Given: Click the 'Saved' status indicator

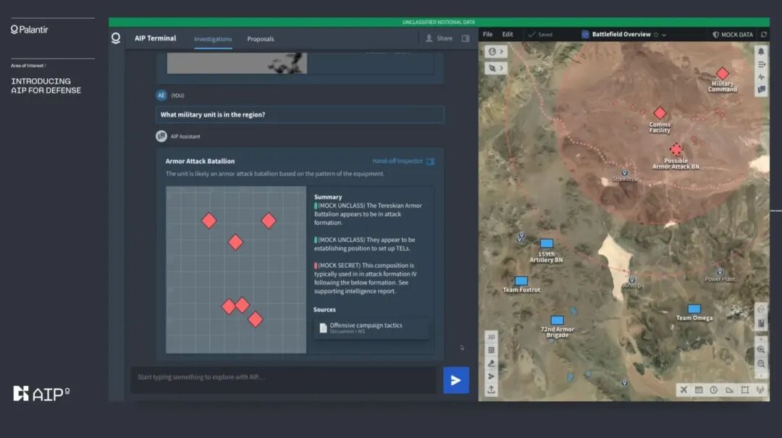Looking at the screenshot, I should coord(540,35).
